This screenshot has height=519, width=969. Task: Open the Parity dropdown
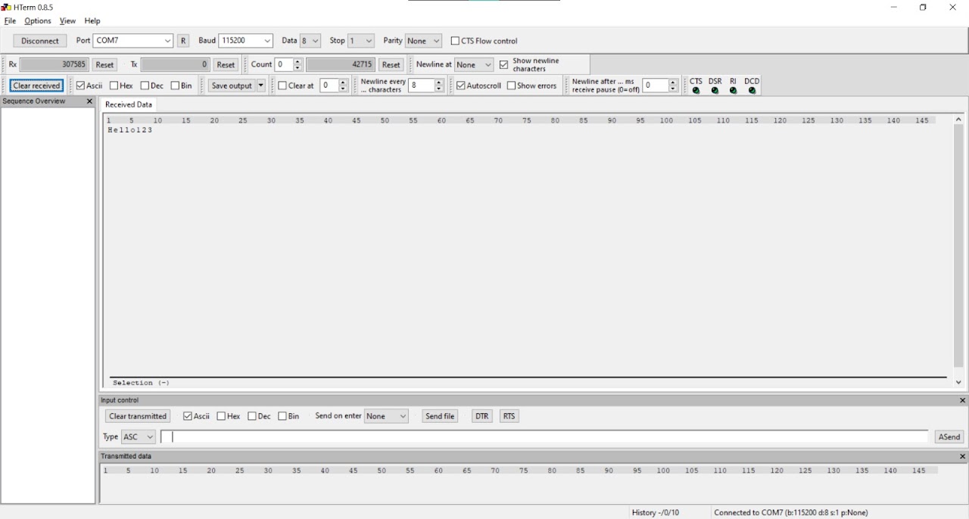click(x=423, y=41)
